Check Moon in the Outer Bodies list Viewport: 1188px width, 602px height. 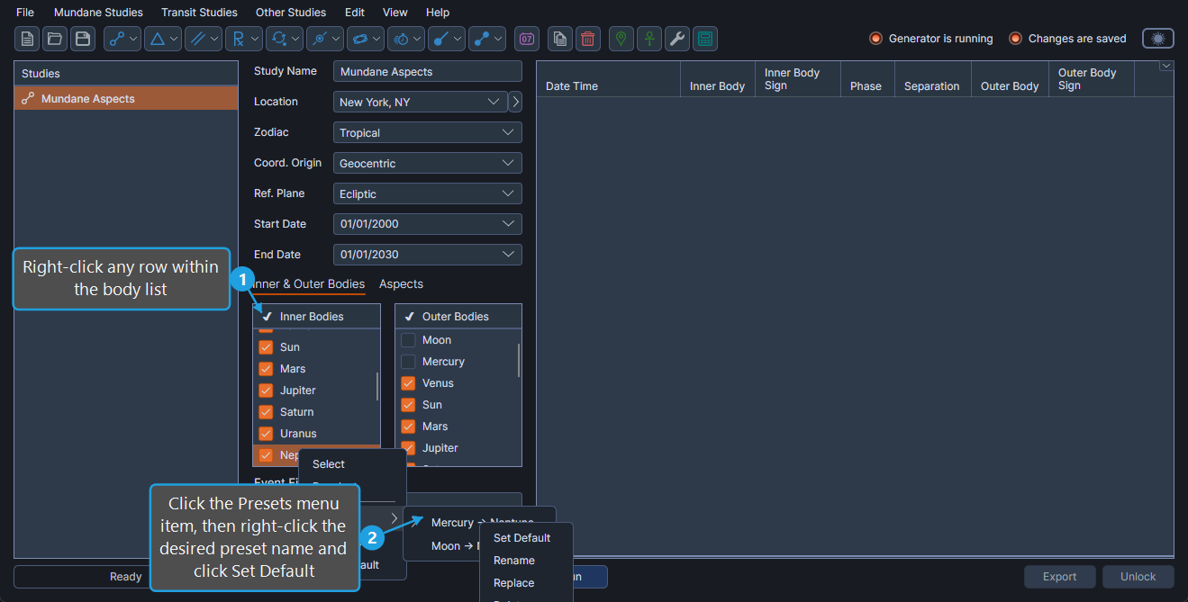click(x=408, y=340)
